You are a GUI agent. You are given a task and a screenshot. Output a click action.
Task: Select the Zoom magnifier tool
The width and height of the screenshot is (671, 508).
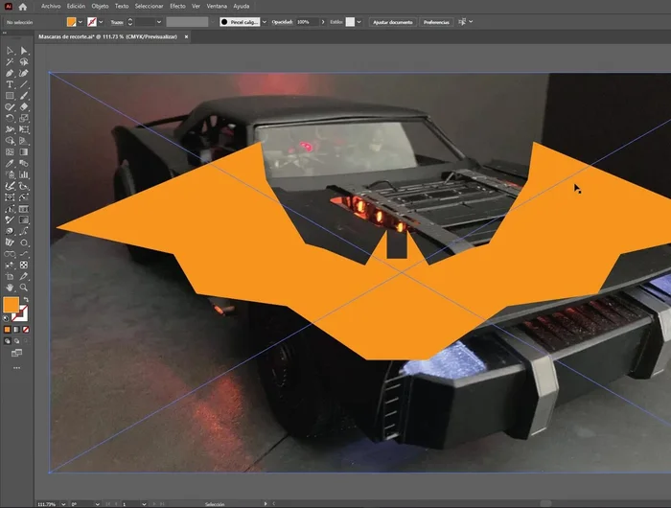click(23, 287)
